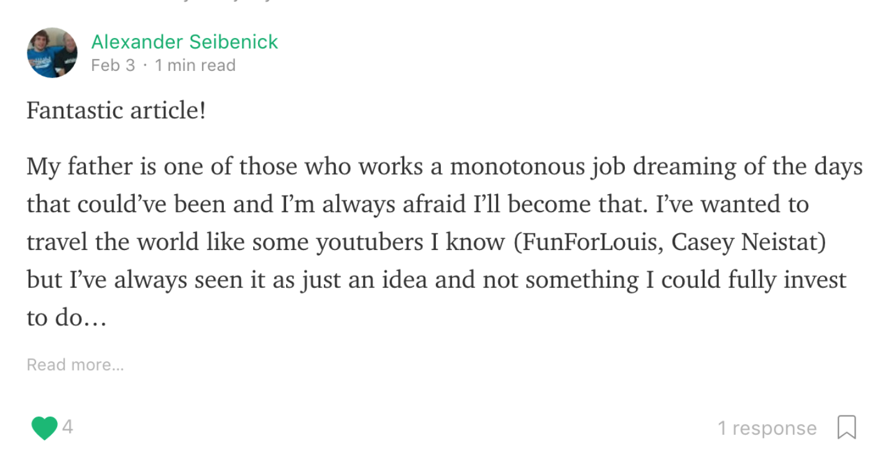Image resolution: width=878 pixels, height=459 pixels.
Task: Show who liked via the count 4
Action: point(67,427)
